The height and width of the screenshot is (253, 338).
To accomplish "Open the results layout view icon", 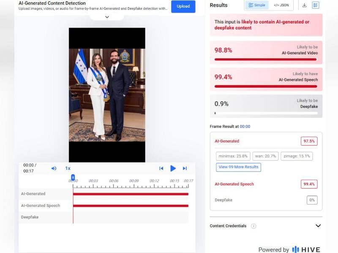I will pos(316,5).
